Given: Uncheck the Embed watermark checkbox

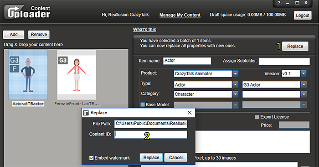Looking at the screenshot, I should click(91, 158).
